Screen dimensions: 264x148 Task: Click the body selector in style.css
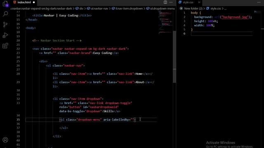coord(194,13)
